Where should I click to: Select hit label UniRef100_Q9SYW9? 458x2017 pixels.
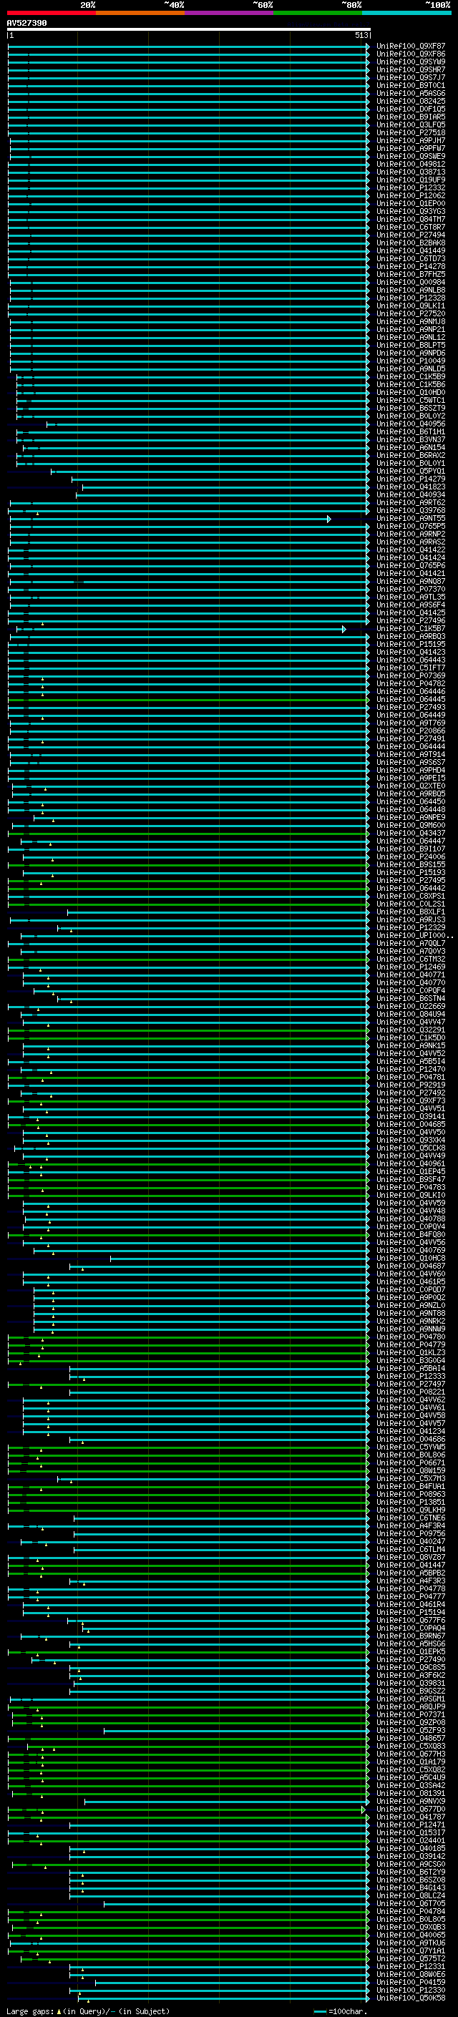pyautogui.click(x=411, y=62)
